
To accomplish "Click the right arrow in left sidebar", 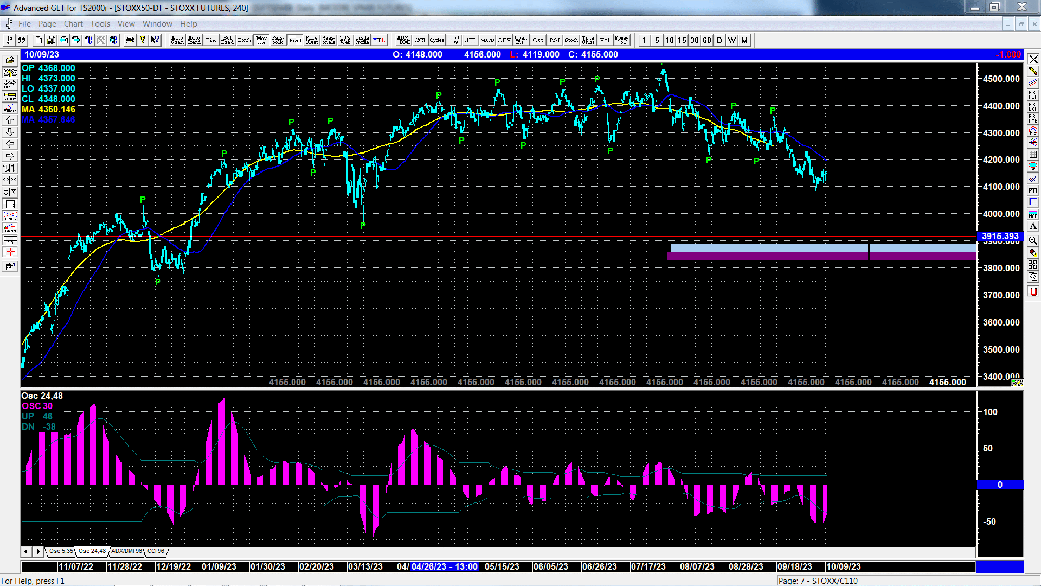I will click(10, 156).
